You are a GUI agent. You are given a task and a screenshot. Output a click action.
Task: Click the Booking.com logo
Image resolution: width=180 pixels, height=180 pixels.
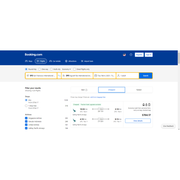[34, 54]
